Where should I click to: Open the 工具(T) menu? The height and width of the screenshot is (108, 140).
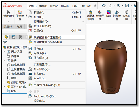coord(75,6)
